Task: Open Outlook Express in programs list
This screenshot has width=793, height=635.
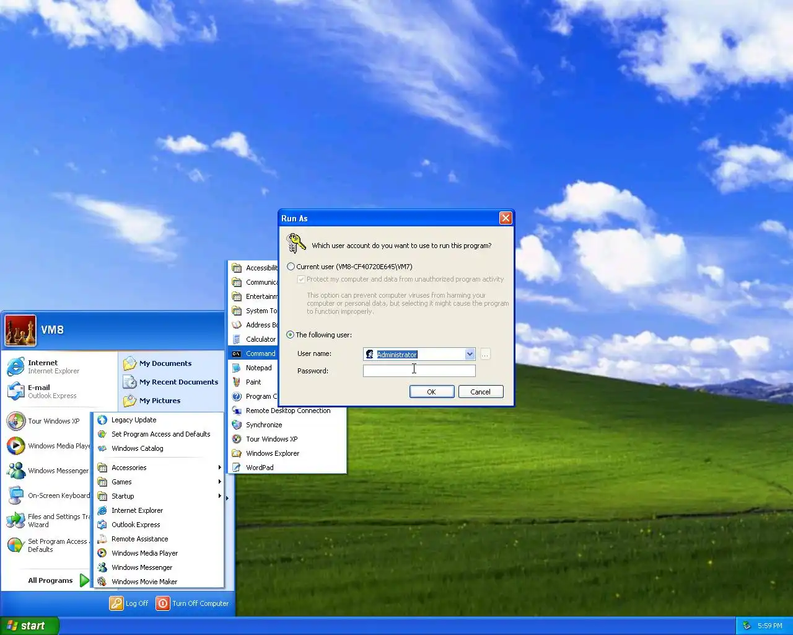Action: (x=159, y=525)
